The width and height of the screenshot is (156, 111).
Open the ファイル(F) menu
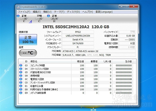[x=24, y=12]
